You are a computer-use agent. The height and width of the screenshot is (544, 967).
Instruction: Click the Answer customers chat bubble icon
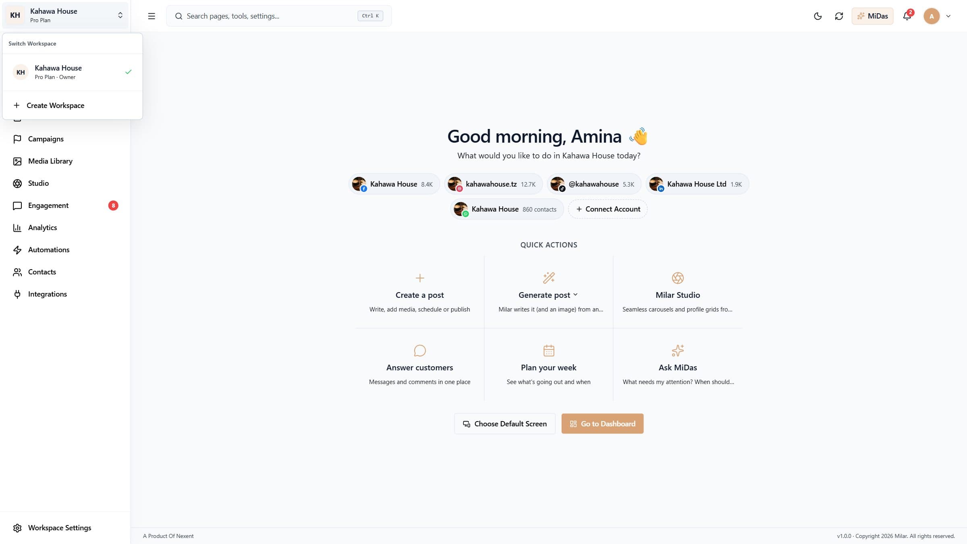pyautogui.click(x=419, y=351)
